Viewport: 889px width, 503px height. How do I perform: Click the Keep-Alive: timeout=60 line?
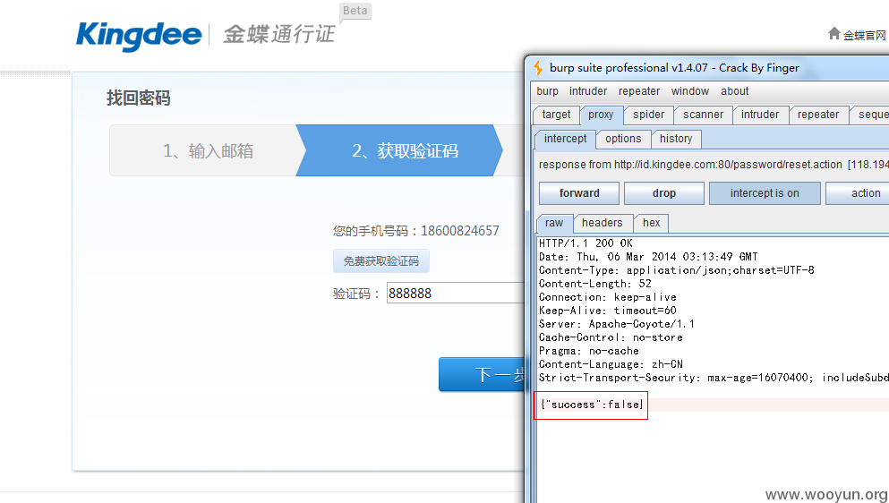pyautogui.click(x=608, y=311)
